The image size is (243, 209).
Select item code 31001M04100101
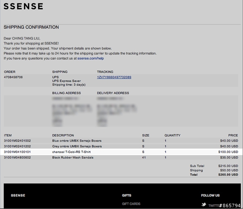pos(17,152)
